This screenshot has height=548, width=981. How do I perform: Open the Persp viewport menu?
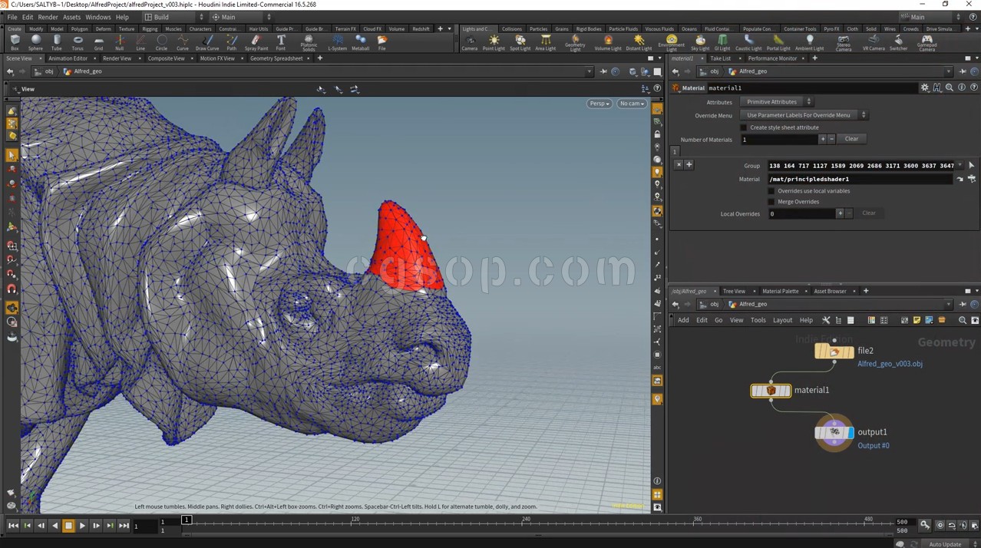599,104
